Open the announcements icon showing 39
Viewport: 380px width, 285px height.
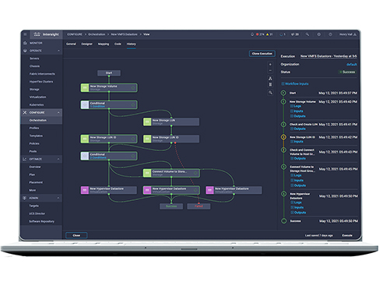pos(295,34)
